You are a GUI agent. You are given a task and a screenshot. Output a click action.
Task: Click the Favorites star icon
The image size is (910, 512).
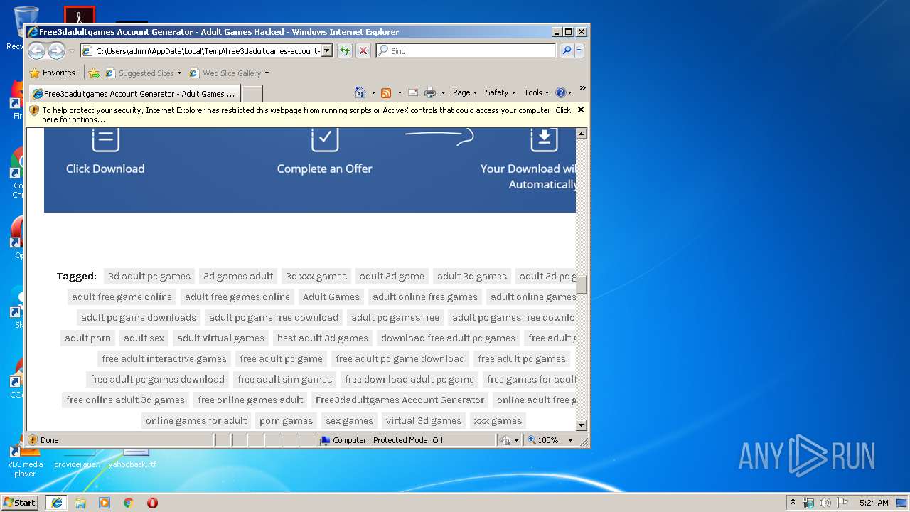pyautogui.click(x=34, y=73)
